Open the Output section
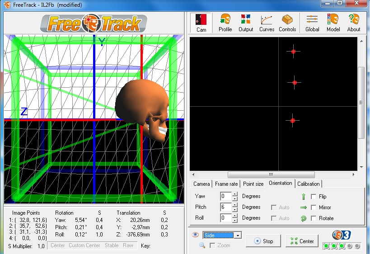This screenshot has height=254, width=370. (246, 23)
